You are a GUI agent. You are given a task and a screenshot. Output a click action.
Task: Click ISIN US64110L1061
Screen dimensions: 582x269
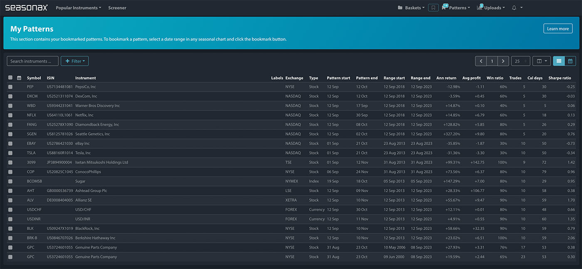click(59, 115)
